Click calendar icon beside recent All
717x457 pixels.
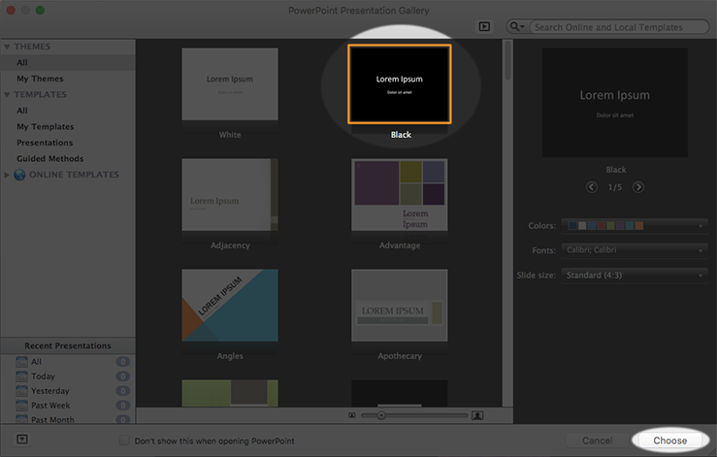tap(21, 362)
